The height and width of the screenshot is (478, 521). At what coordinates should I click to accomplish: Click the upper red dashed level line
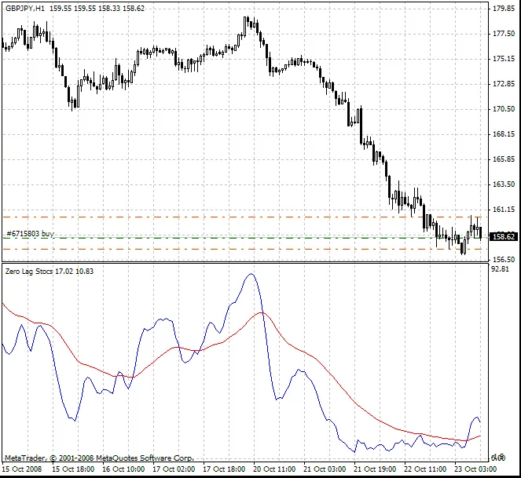point(236,217)
